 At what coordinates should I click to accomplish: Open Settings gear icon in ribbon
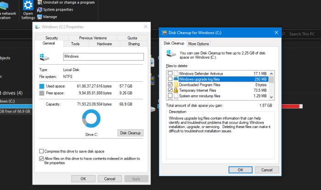coord(28,5)
